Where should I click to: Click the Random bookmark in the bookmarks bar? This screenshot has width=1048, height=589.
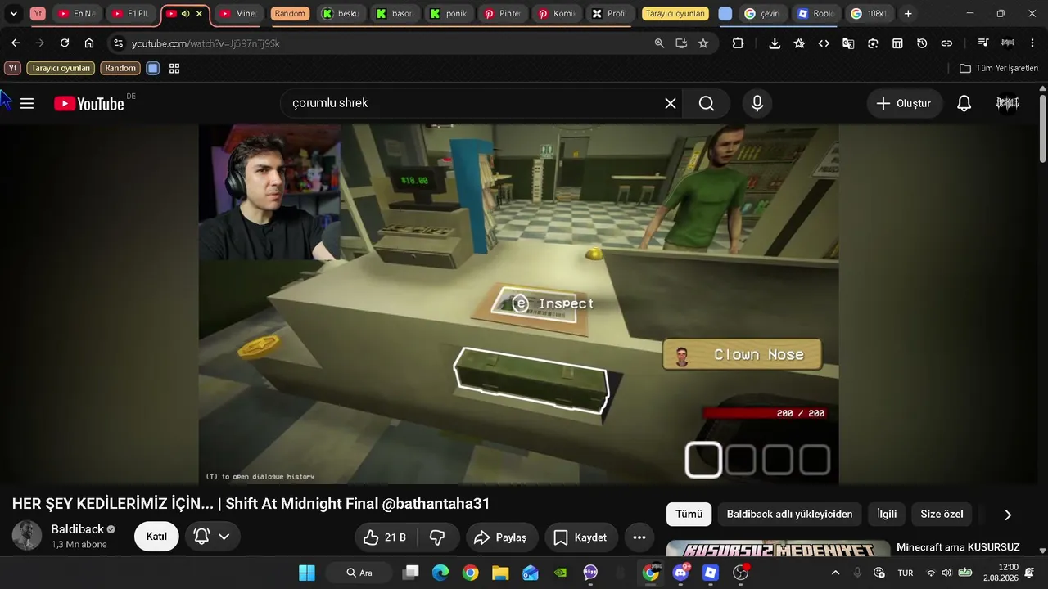120,69
